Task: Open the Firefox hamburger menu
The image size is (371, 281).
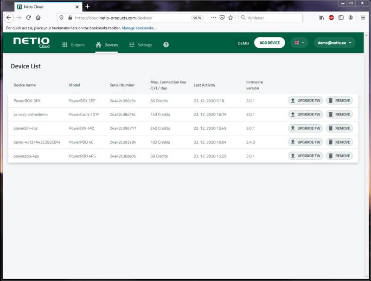Action: [363, 18]
